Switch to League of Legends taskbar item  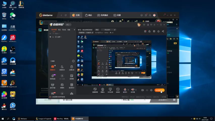pos(44,119)
